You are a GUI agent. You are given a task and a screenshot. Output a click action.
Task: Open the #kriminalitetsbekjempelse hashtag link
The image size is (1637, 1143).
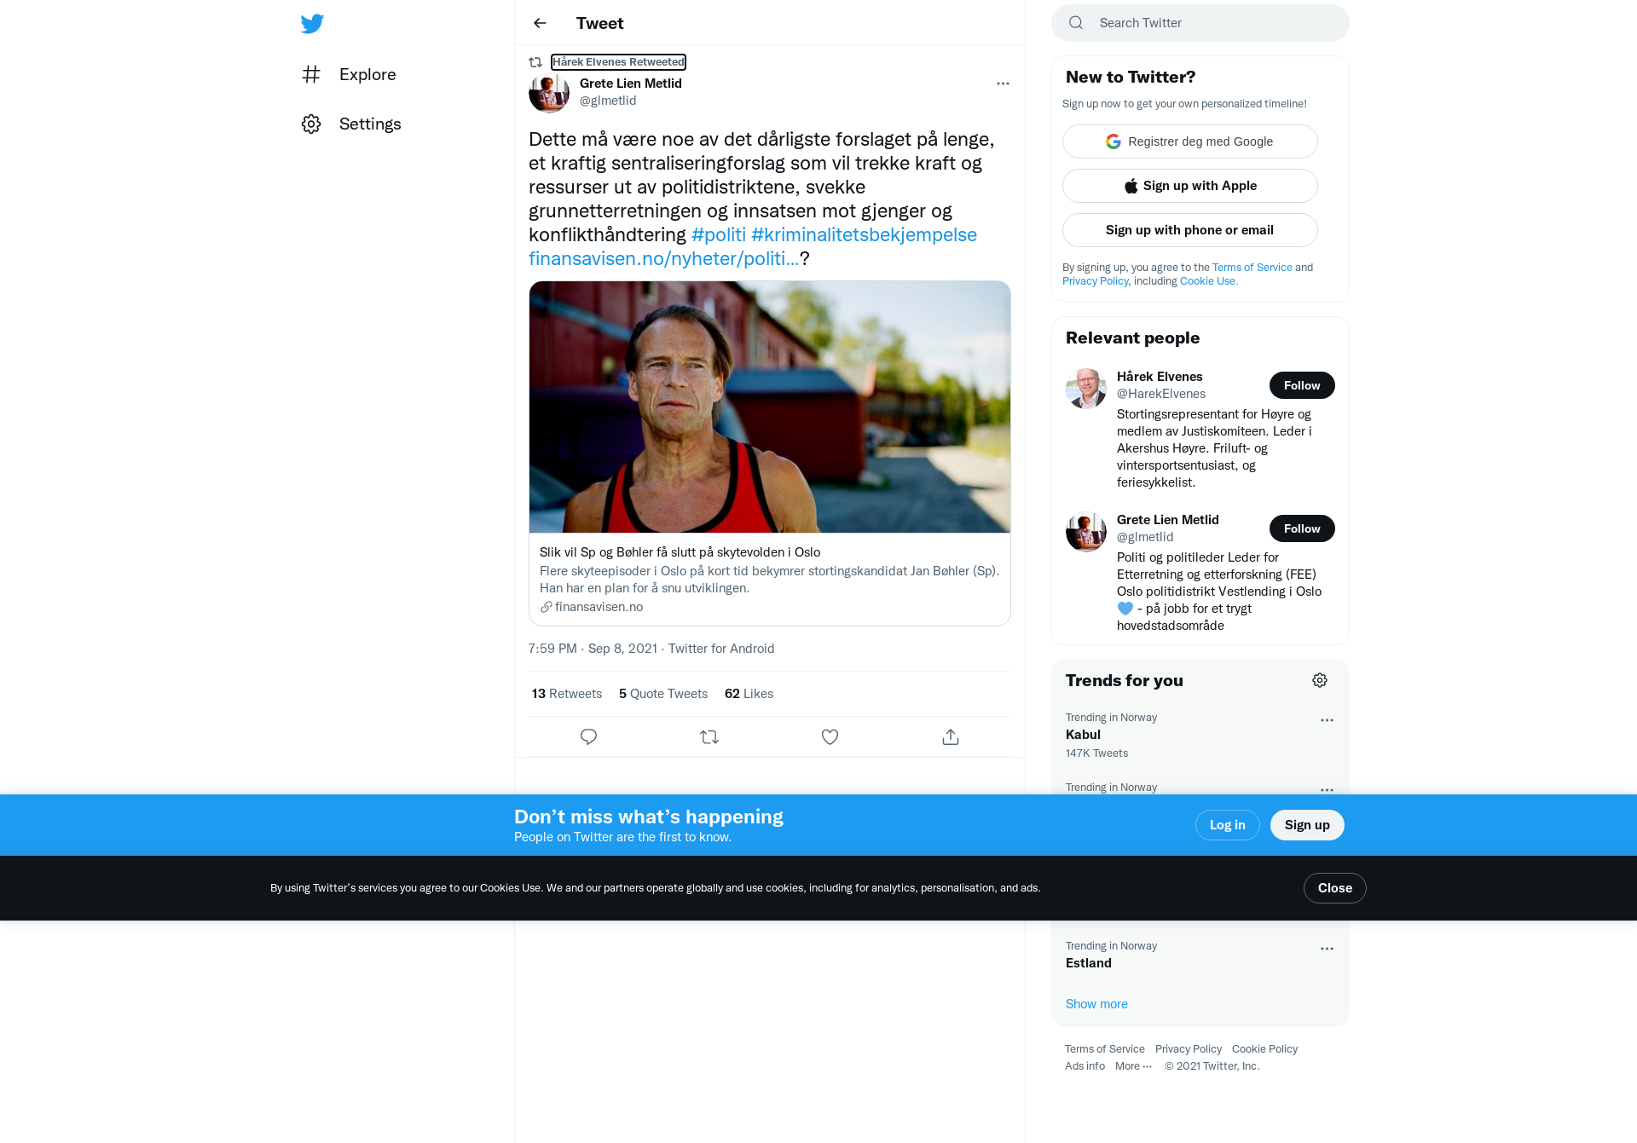[x=864, y=234]
